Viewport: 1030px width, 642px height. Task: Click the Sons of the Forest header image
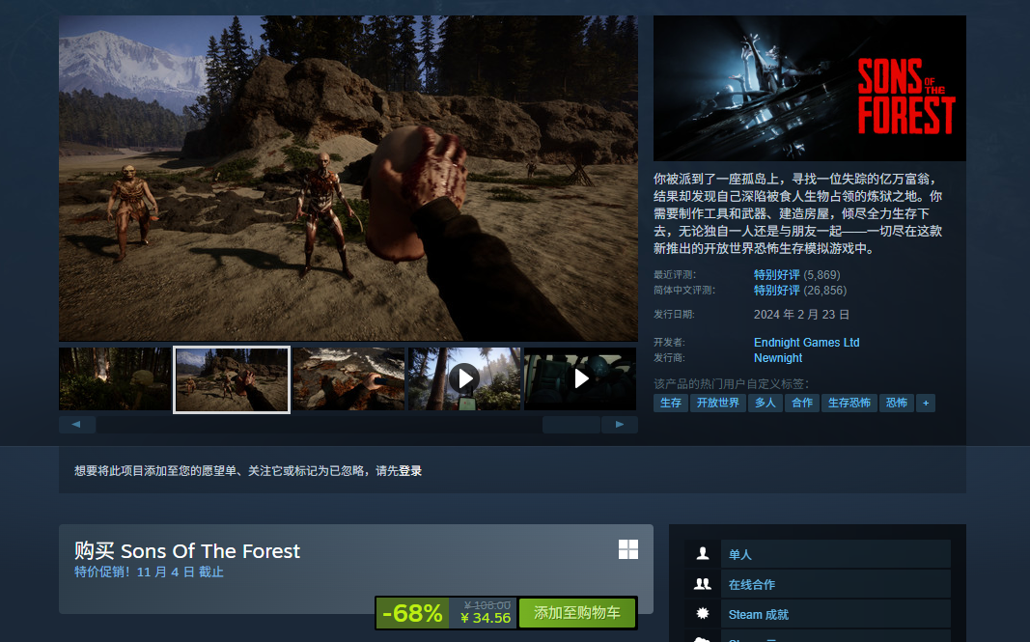[x=809, y=88]
